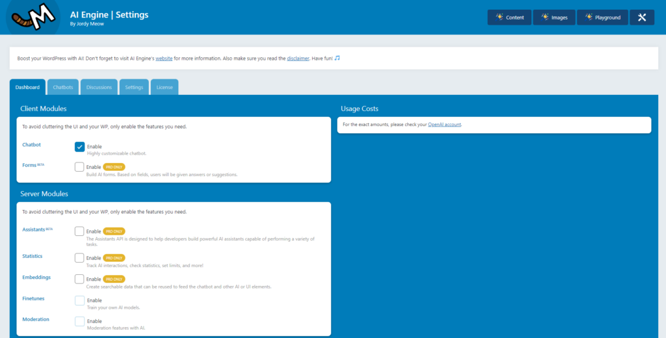Viewport: 666px width, 338px height.
Task: Select the License tab
Action: [x=165, y=87]
